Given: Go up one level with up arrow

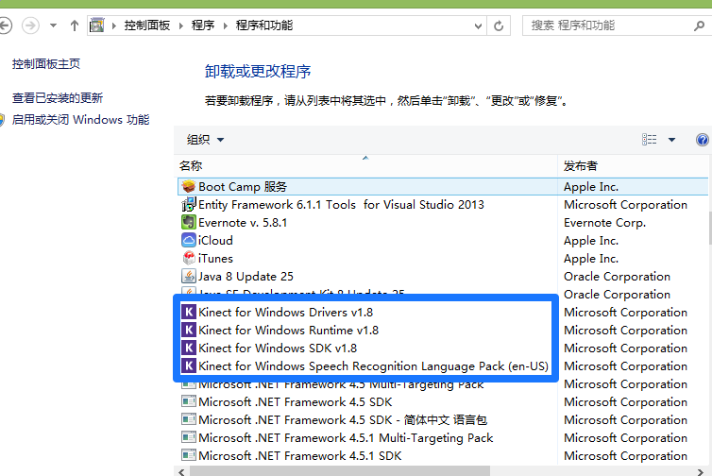Looking at the screenshot, I should (x=75, y=25).
